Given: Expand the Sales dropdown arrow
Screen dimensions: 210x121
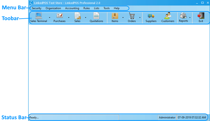Looking at the screenshot, I should (x=85, y=17).
